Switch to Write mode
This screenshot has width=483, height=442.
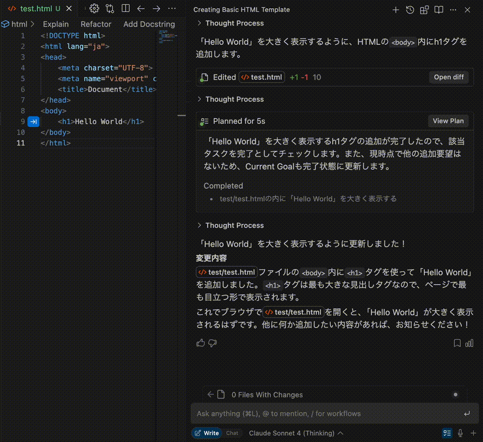tap(207, 433)
